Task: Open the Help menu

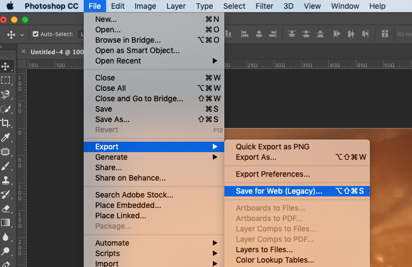Action: 378,6
